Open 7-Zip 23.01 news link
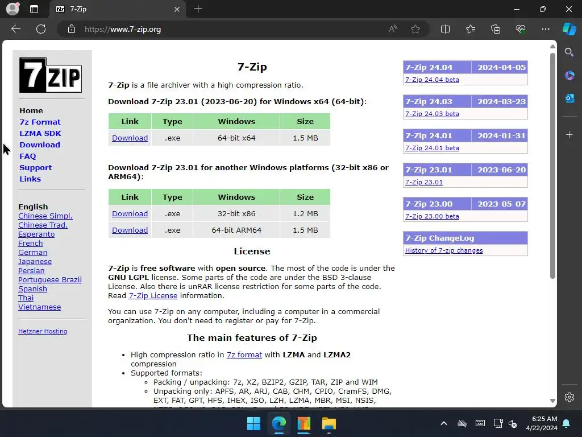This screenshot has width=582, height=437. coord(424,182)
